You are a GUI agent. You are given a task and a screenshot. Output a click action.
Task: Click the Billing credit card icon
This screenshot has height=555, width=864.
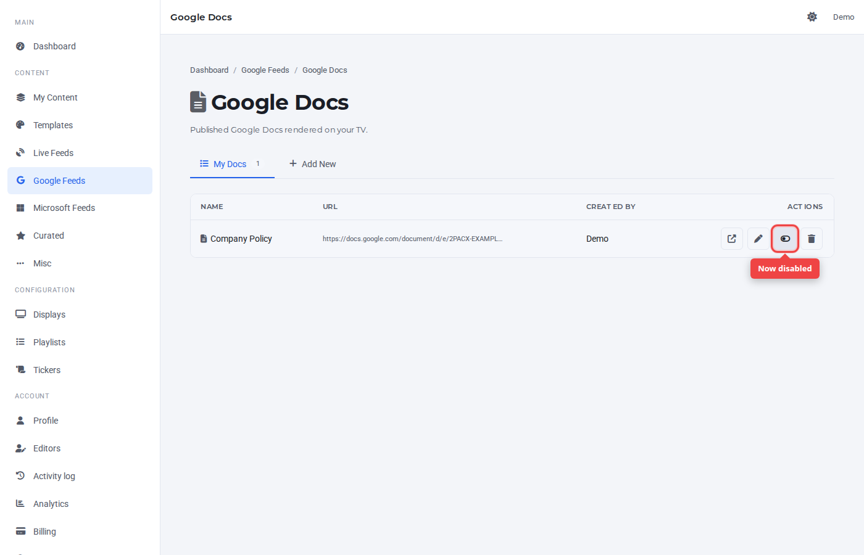coord(20,532)
